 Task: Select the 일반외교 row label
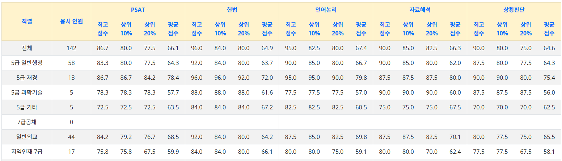(27, 137)
